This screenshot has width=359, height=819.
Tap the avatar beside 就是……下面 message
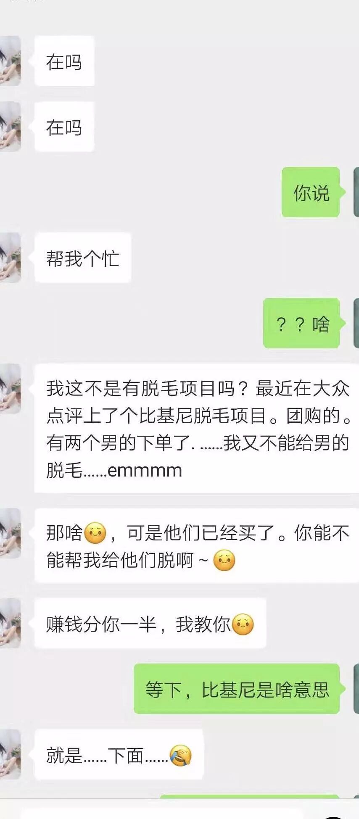click(10, 754)
